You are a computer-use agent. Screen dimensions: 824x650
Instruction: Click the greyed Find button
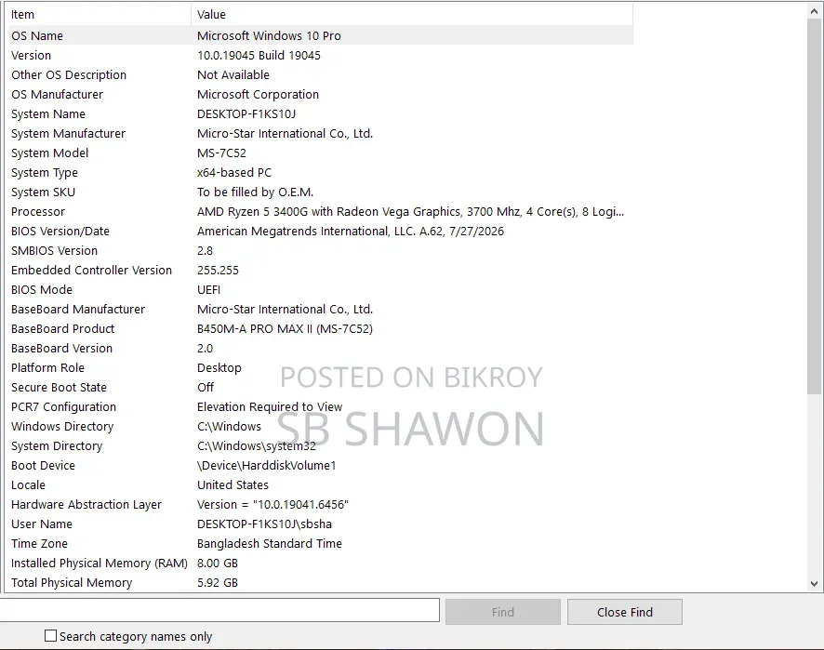point(503,612)
